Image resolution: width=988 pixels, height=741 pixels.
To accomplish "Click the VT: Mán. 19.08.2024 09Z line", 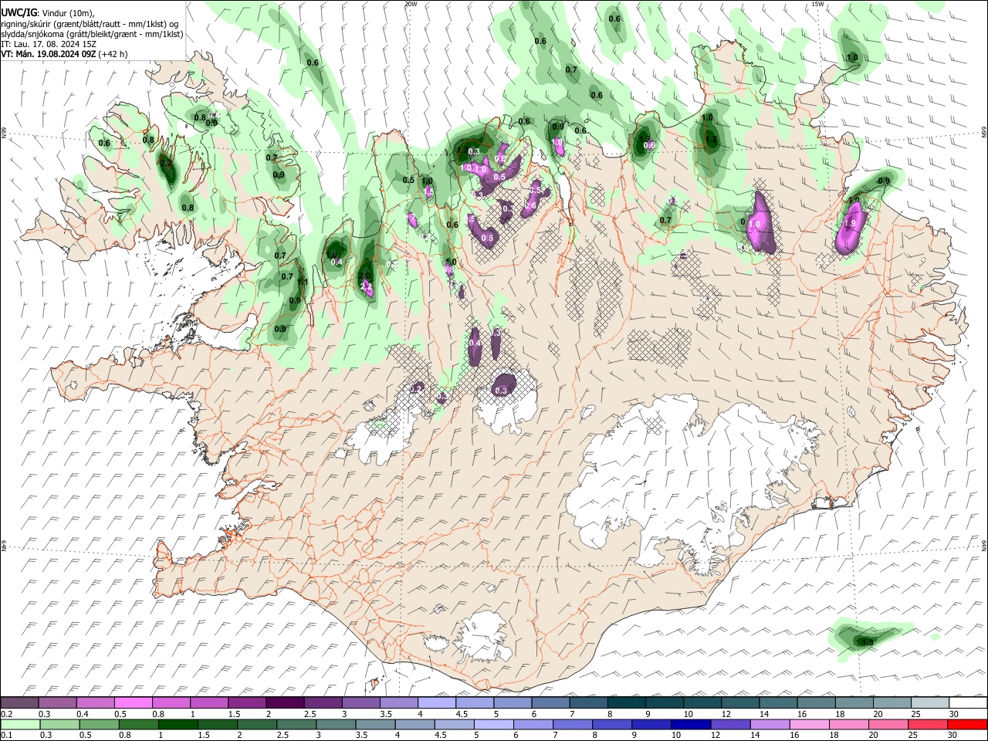I will pyautogui.click(x=48, y=54).
